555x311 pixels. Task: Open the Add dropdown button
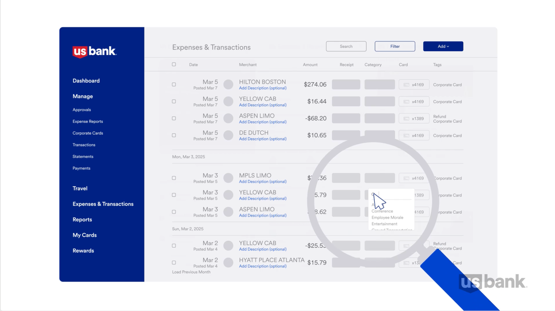[x=443, y=46]
